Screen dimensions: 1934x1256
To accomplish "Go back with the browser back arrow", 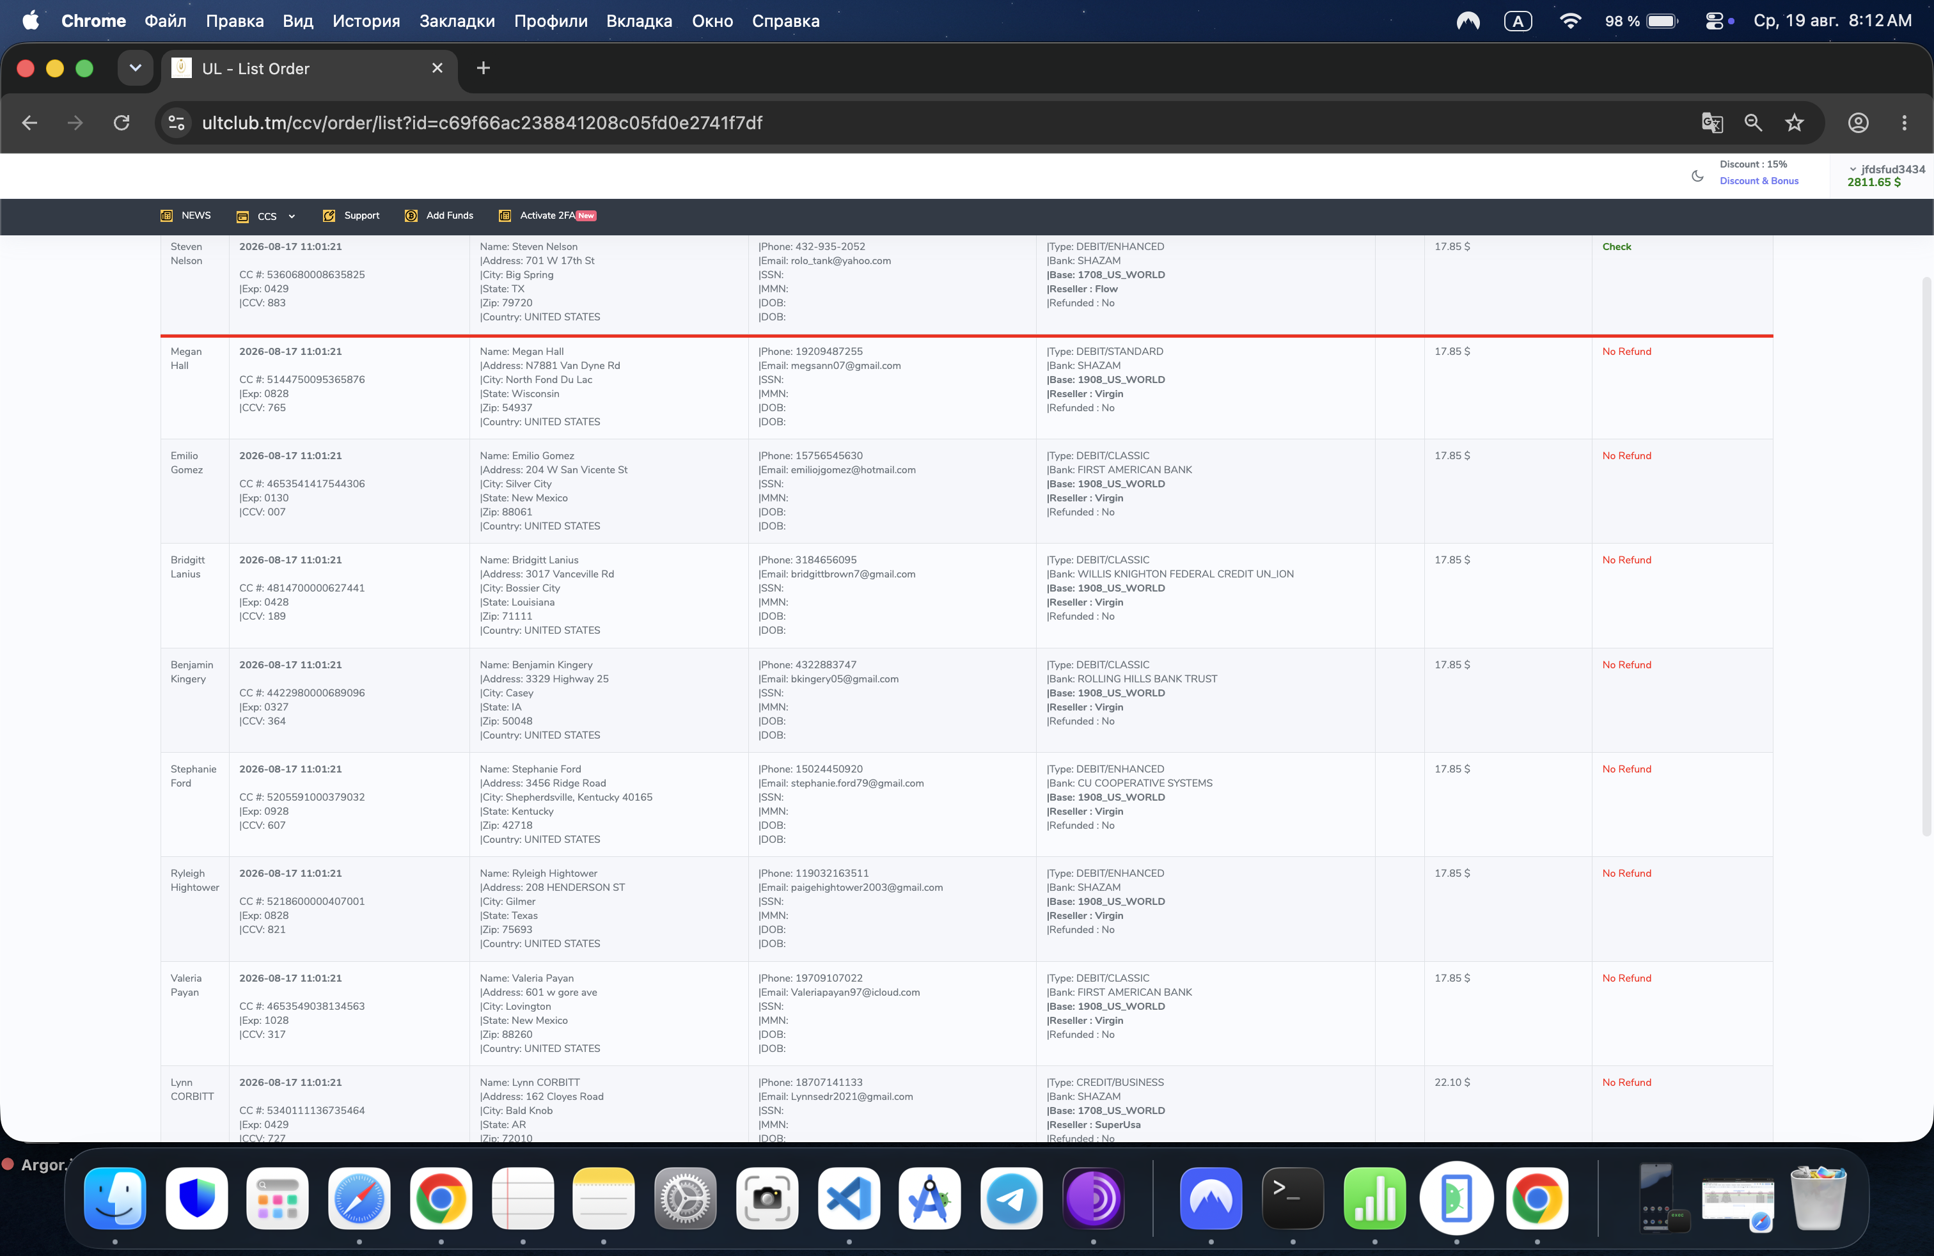I will (30, 123).
